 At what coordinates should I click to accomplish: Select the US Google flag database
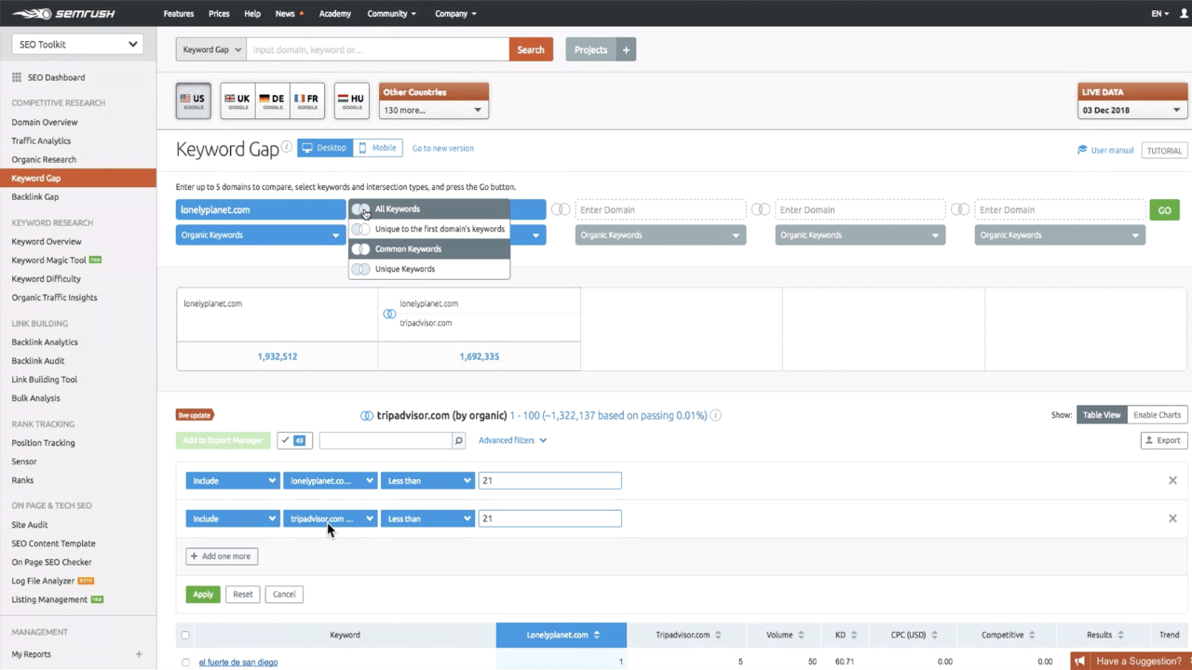point(193,100)
